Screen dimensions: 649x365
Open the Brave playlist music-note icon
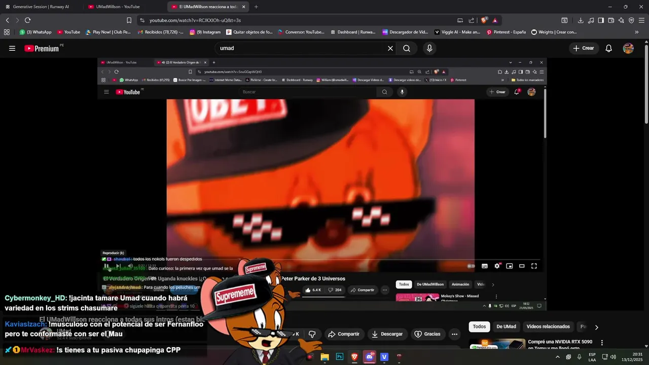coord(591,20)
